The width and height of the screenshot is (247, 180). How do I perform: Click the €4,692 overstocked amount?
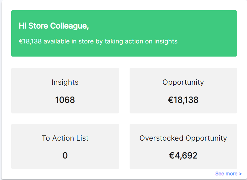click(x=183, y=156)
